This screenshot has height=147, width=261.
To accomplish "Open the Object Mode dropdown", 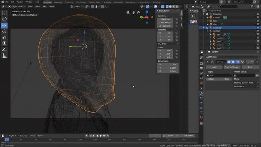I will coord(17,7).
